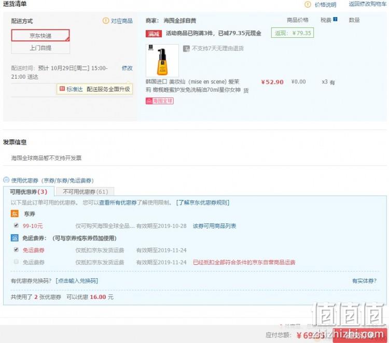The height and width of the screenshot is (343, 389).
Task: Click the orange 东券 icon
Action: [x=15, y=213]
